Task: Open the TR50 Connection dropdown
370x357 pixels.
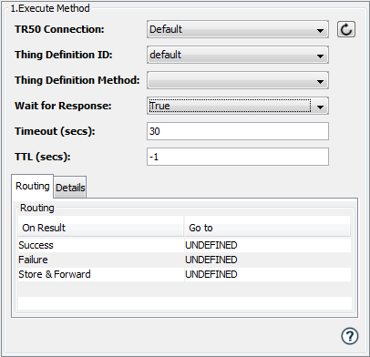Action: tap(238, 29)
